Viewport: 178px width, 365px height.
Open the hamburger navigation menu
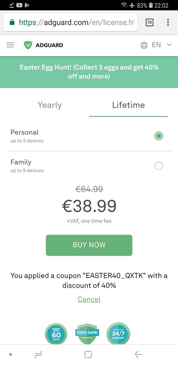[x=10, y=45]
